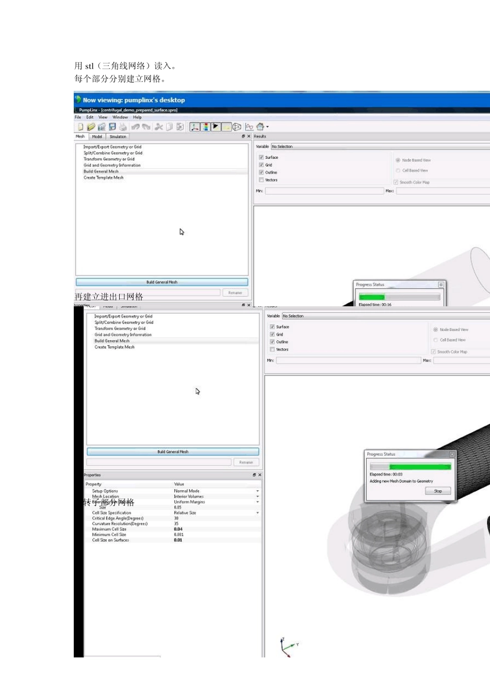
Task: Switch to the Simulation tab
Action: (118, 137)
